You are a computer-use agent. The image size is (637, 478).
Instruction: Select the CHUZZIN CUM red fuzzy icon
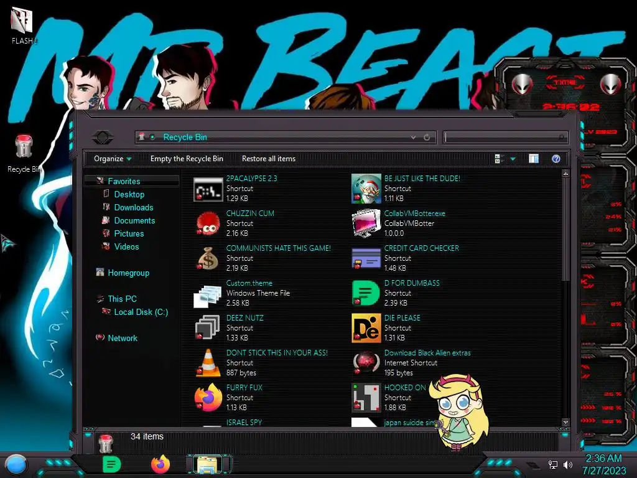coord(208,223)
